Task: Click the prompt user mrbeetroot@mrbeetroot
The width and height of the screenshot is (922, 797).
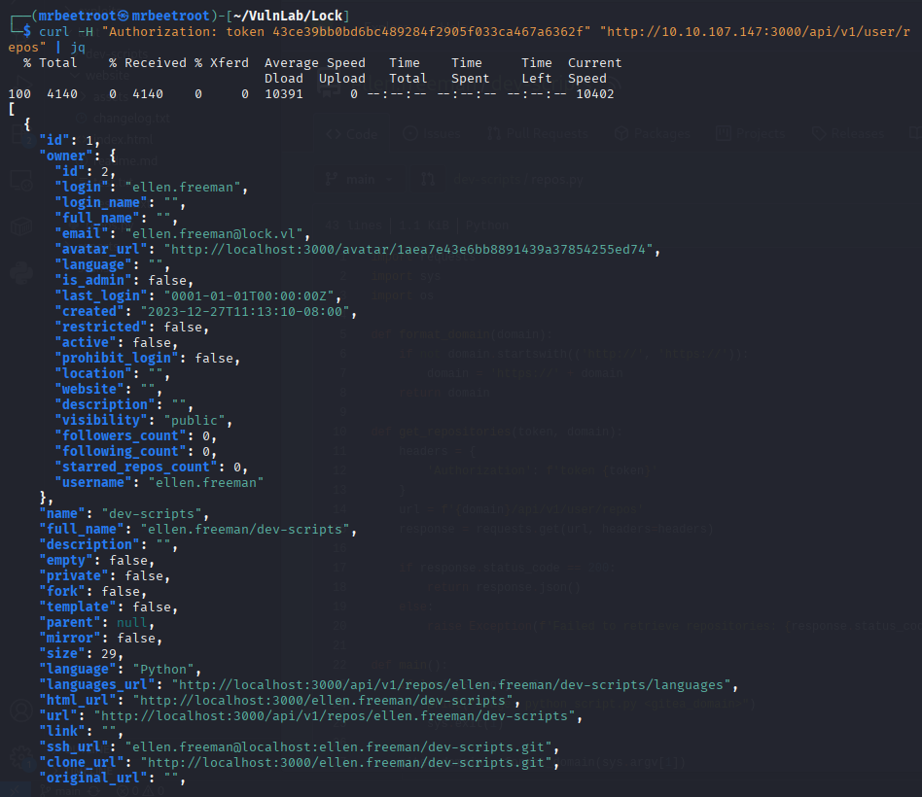Action: pyautogui.click(x=124, y=16)
